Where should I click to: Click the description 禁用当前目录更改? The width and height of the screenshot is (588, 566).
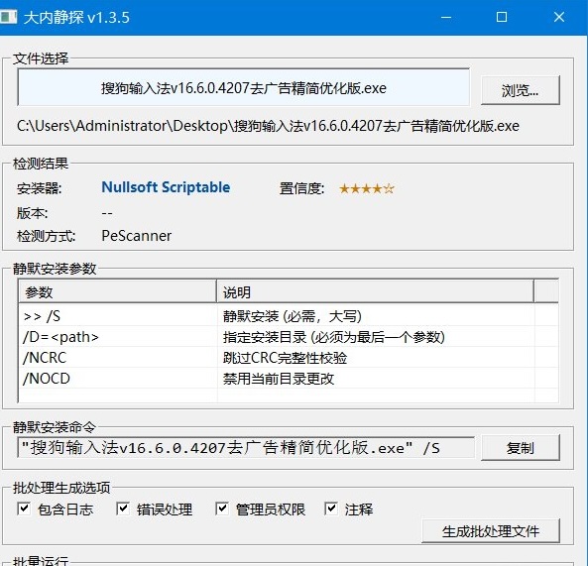(x=279, y=379)
